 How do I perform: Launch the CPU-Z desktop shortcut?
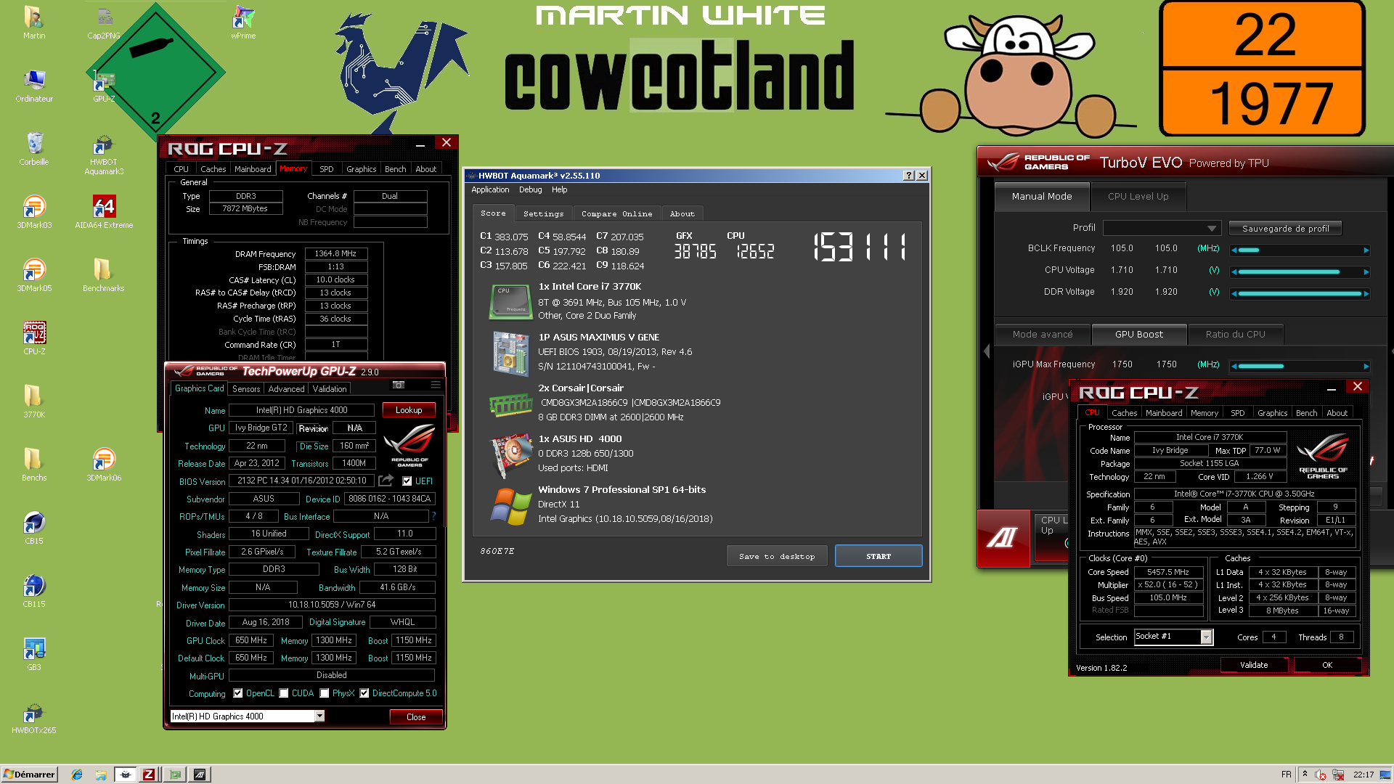point(34,338)
